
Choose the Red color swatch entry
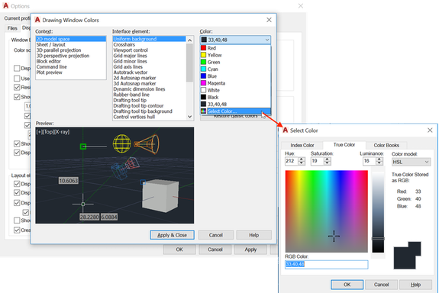[x=235, y=48]
